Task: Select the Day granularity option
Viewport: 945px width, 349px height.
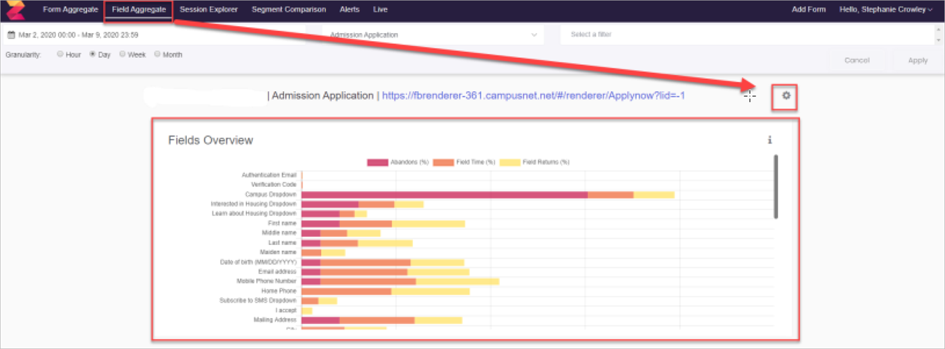Action: [92, 55]
